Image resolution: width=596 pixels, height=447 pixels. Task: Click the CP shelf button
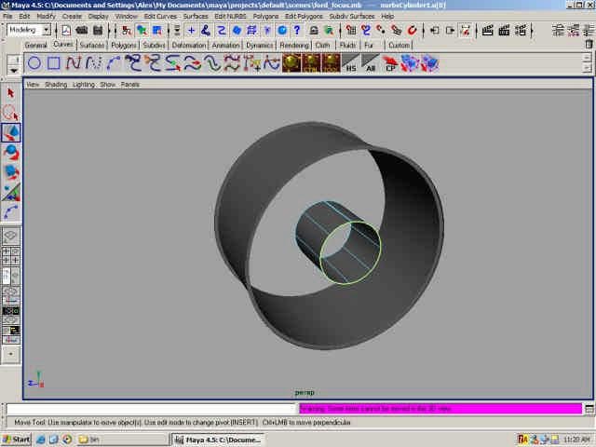391,63
